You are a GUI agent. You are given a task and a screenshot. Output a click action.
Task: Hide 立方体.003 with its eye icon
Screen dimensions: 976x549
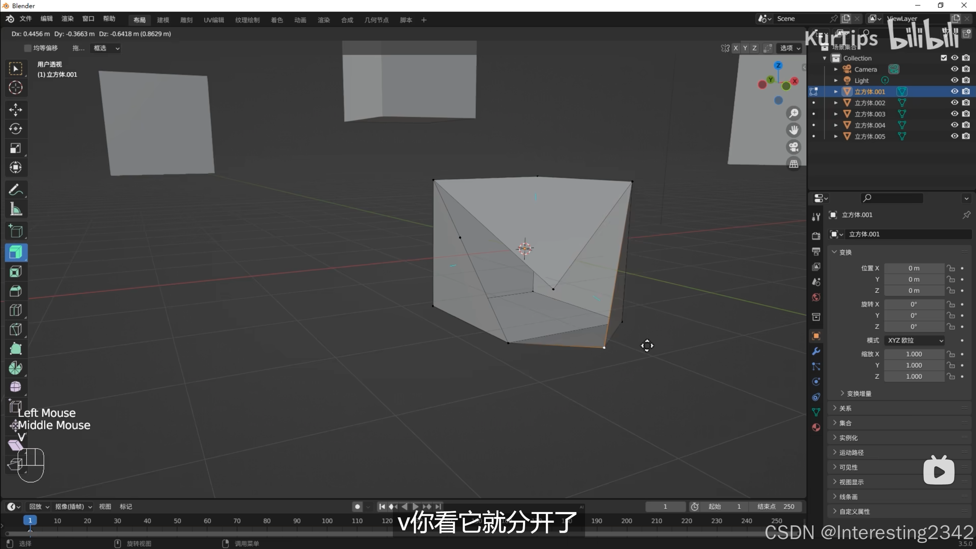[954, 114]
